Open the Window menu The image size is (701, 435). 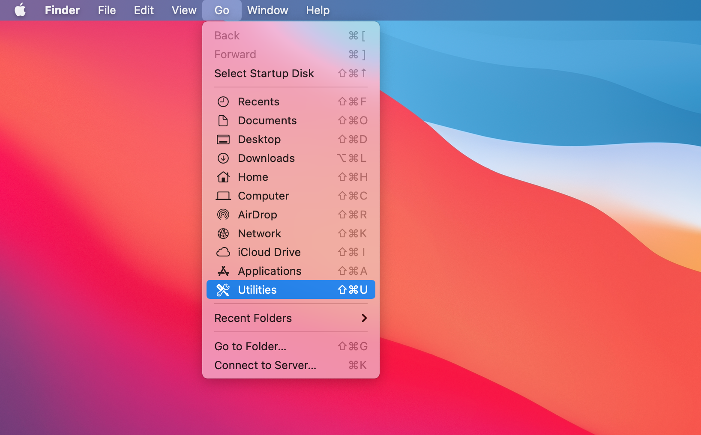268,10
